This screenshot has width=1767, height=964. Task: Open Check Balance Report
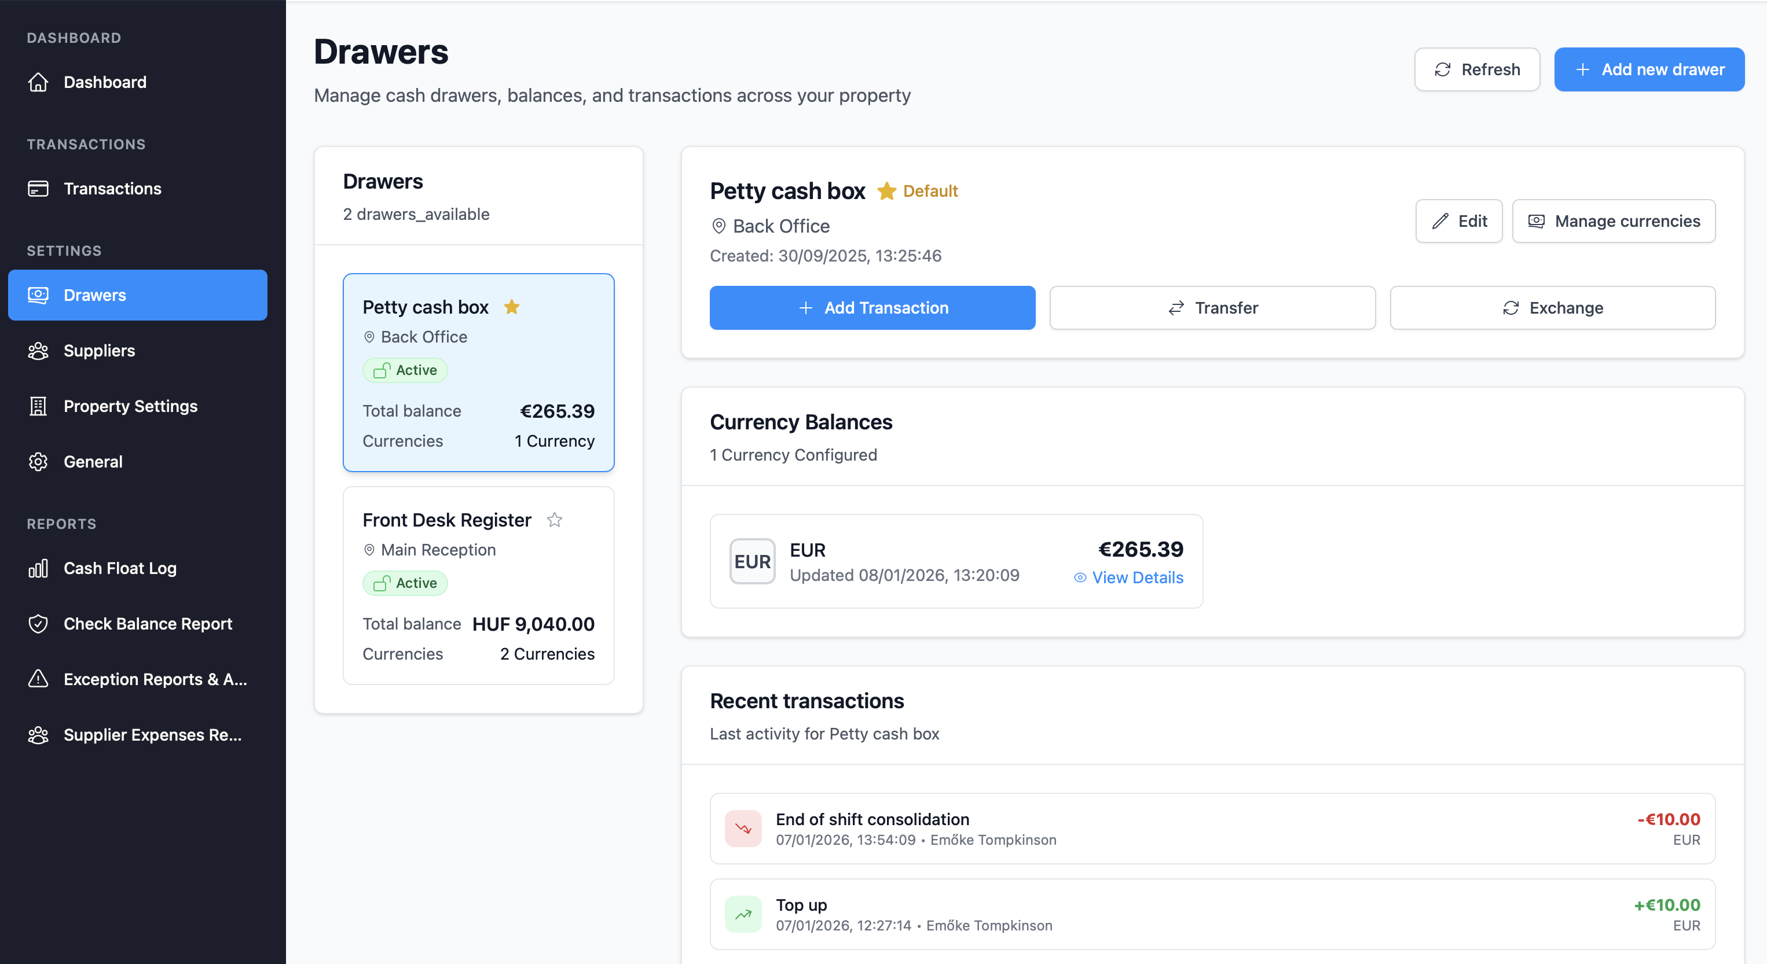[148, 624]
